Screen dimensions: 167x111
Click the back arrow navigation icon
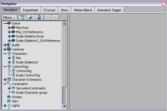click(48, 17)
